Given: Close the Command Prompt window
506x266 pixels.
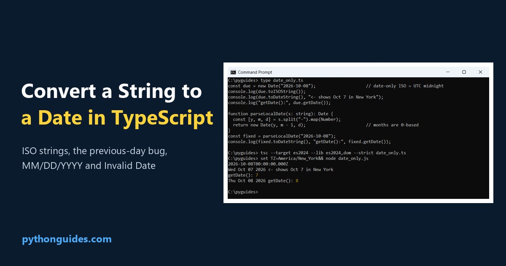Looking at the screenshot, I should tap(480, 72).
